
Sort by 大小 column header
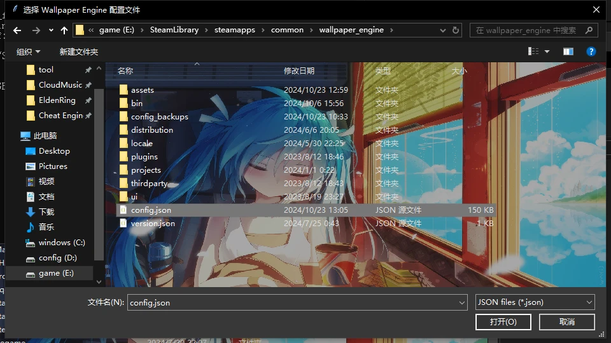coord(459,71)
